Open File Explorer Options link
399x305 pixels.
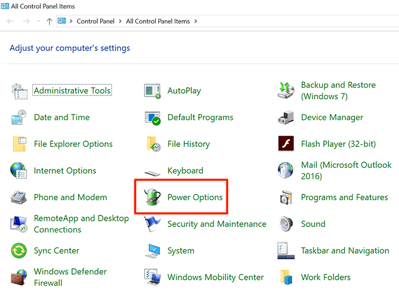(73, 144)
